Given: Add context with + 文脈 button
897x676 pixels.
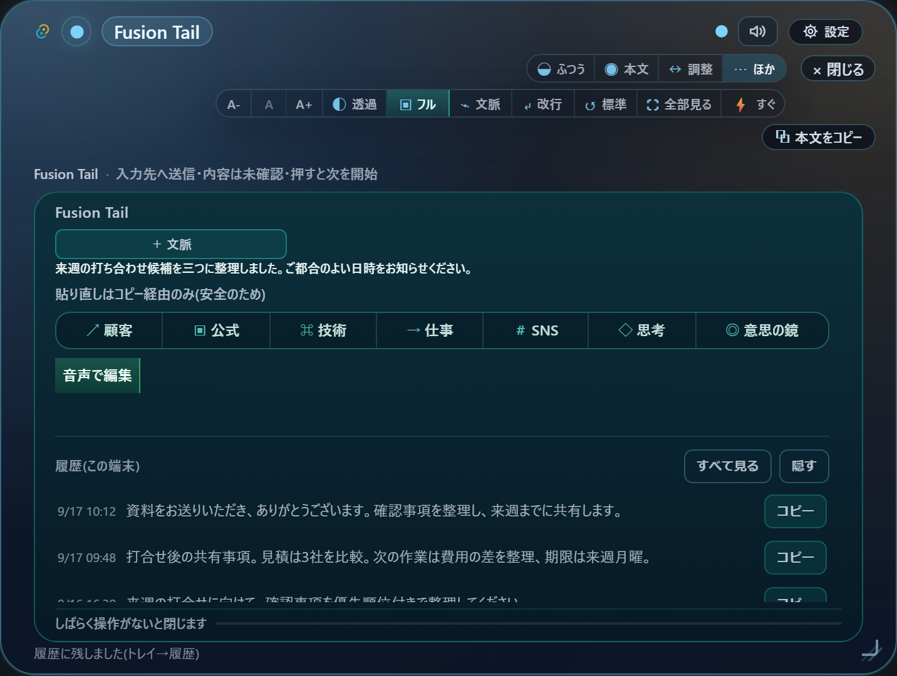Looking at the screenshot, I should (x=171, y=244).
